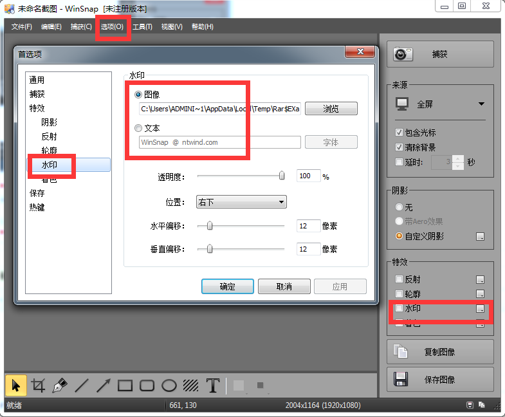Open settings button next to 轮廓

click(x=480, y=294)
